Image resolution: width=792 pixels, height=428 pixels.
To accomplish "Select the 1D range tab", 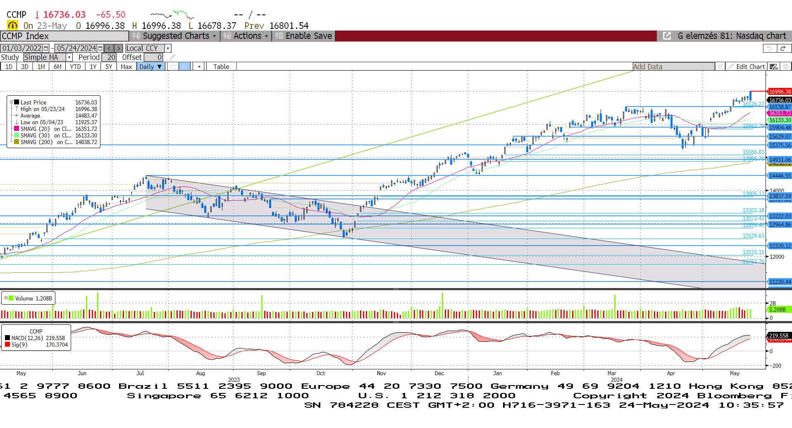I will (8, 66).
